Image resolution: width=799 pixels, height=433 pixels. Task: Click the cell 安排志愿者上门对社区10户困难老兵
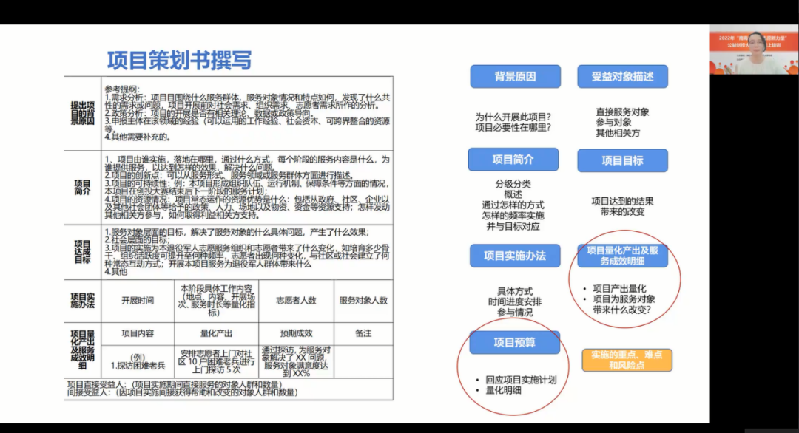click(x=217, y=362)
